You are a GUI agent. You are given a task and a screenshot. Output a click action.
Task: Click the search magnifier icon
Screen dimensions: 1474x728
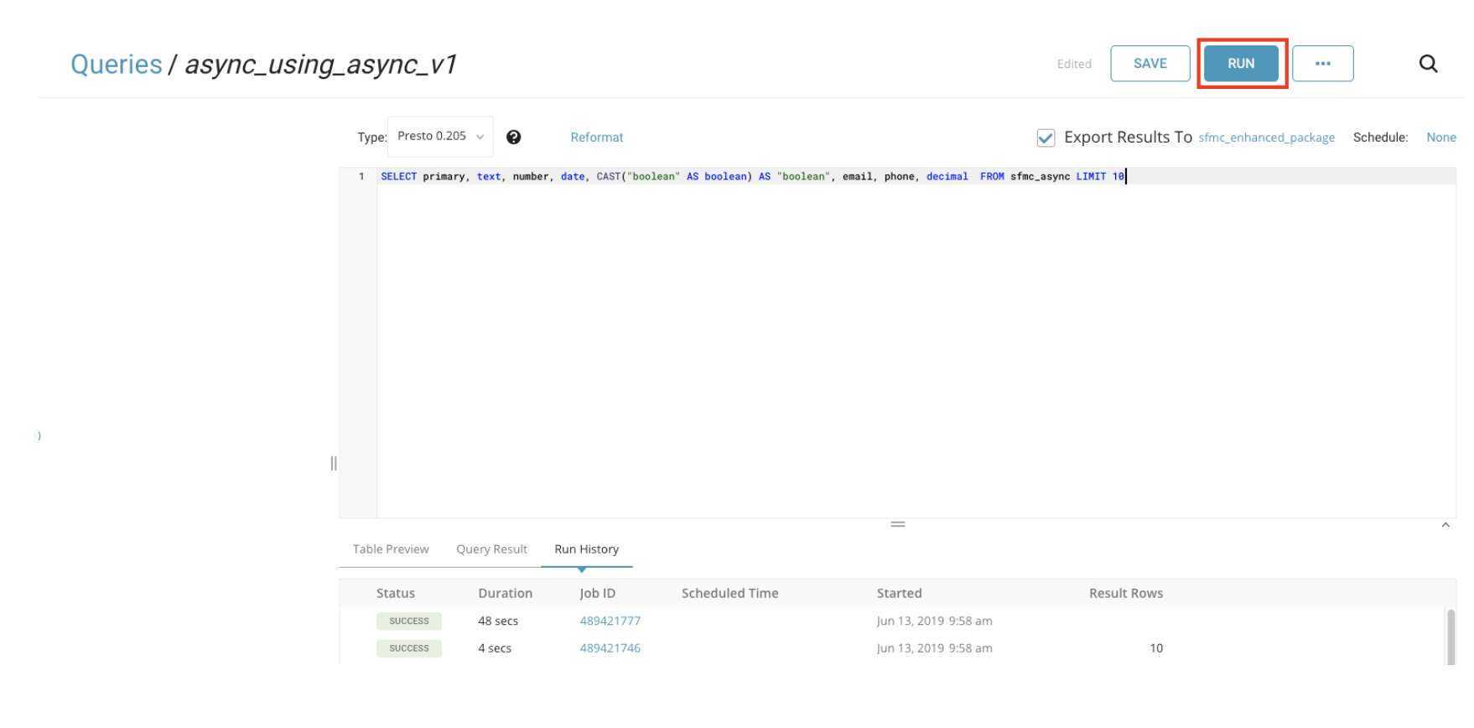pos(1428,64)
